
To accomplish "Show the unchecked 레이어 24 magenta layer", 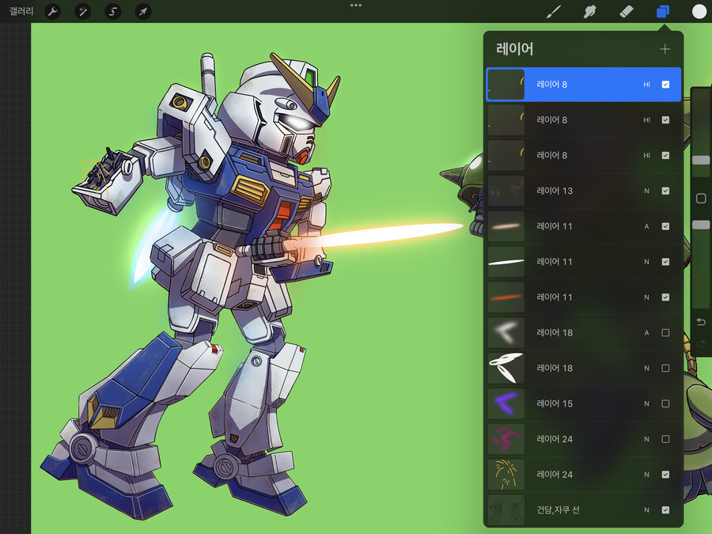I will (665, 439).
